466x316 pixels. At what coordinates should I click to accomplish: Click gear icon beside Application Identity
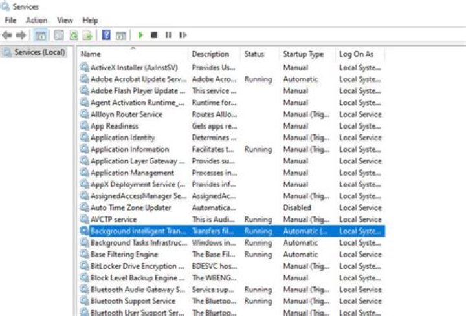pos(84,138)
